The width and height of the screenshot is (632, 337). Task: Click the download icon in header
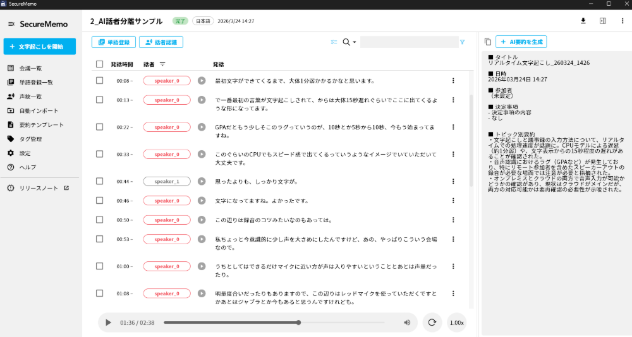pos(583,21)
